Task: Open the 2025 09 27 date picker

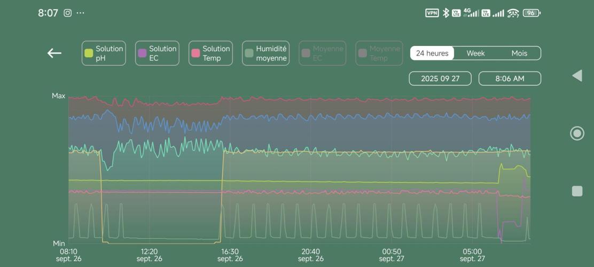Action: (x=440, y=78)
